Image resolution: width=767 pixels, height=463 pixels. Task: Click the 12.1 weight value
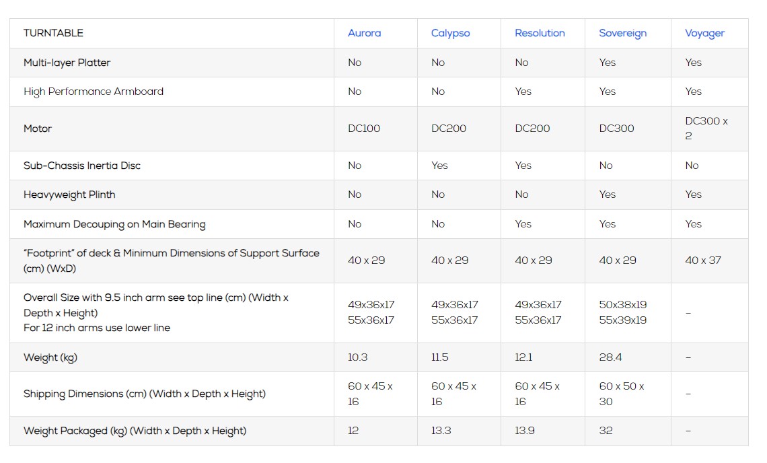(x=523, y=357)
